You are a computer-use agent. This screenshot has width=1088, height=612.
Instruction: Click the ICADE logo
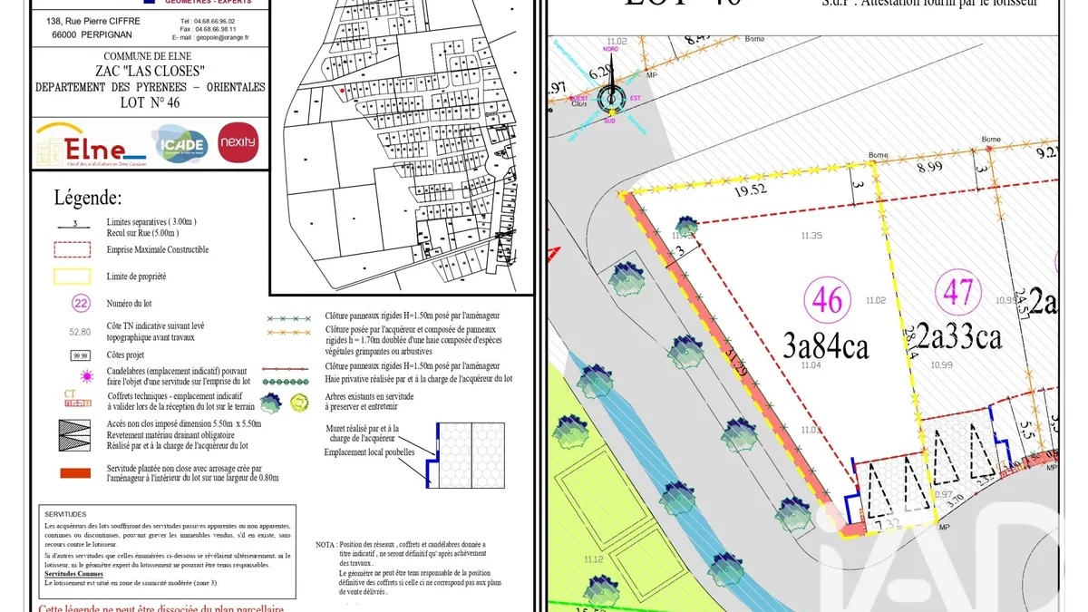point(180,145)
